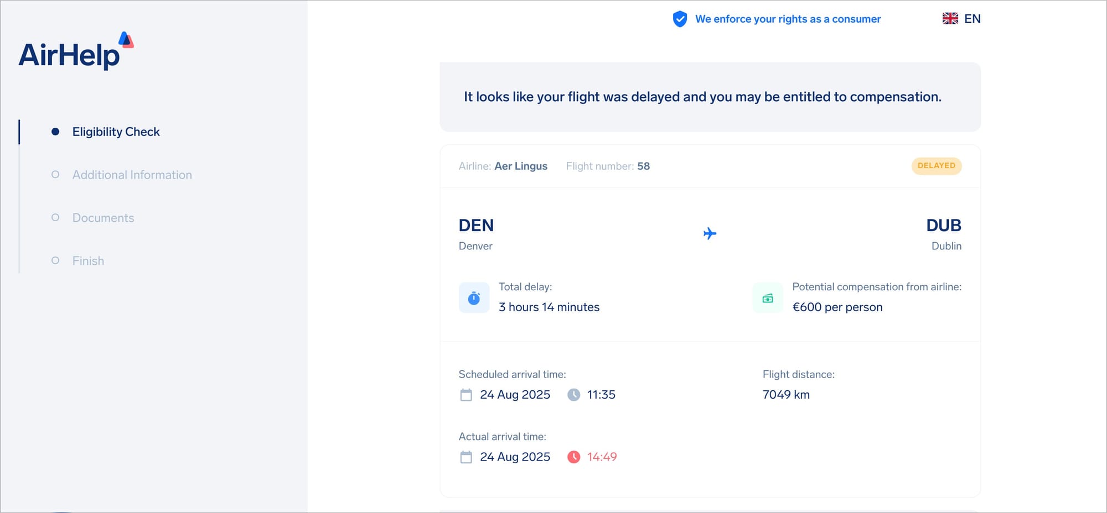This screenshot has height=513, width=1107.
Task: Click the stopwatch total delay icon
Action: coord(474,298)
